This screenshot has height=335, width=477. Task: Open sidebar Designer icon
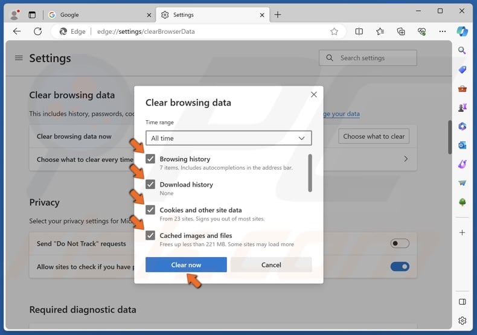click(x=462, y=164)
